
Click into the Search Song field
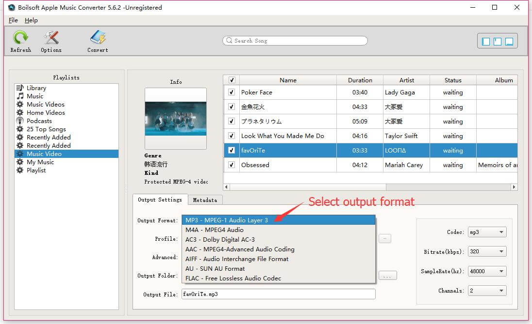click(295, 41)
